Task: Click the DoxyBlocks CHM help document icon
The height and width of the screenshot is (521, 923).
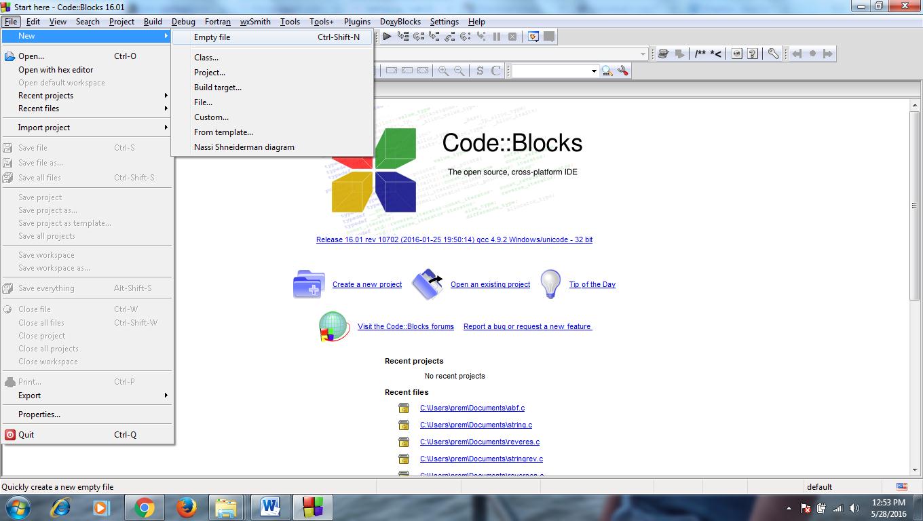Action: (752, 54)
